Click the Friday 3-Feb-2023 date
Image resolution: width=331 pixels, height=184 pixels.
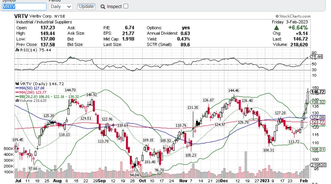point(290,22)
